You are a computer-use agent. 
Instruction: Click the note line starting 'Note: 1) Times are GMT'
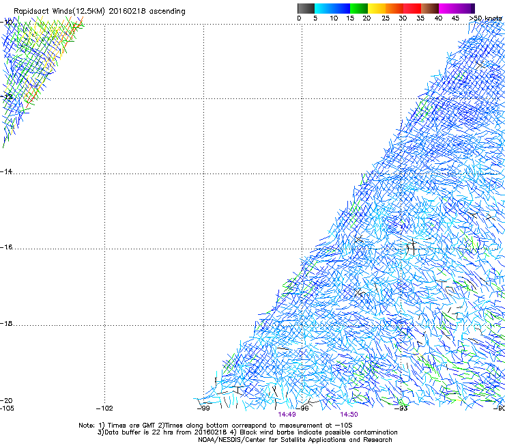216,426
